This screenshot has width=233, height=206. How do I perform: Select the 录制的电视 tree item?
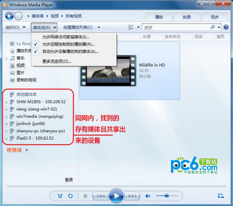pyautogui.click(x=26, y=80)
